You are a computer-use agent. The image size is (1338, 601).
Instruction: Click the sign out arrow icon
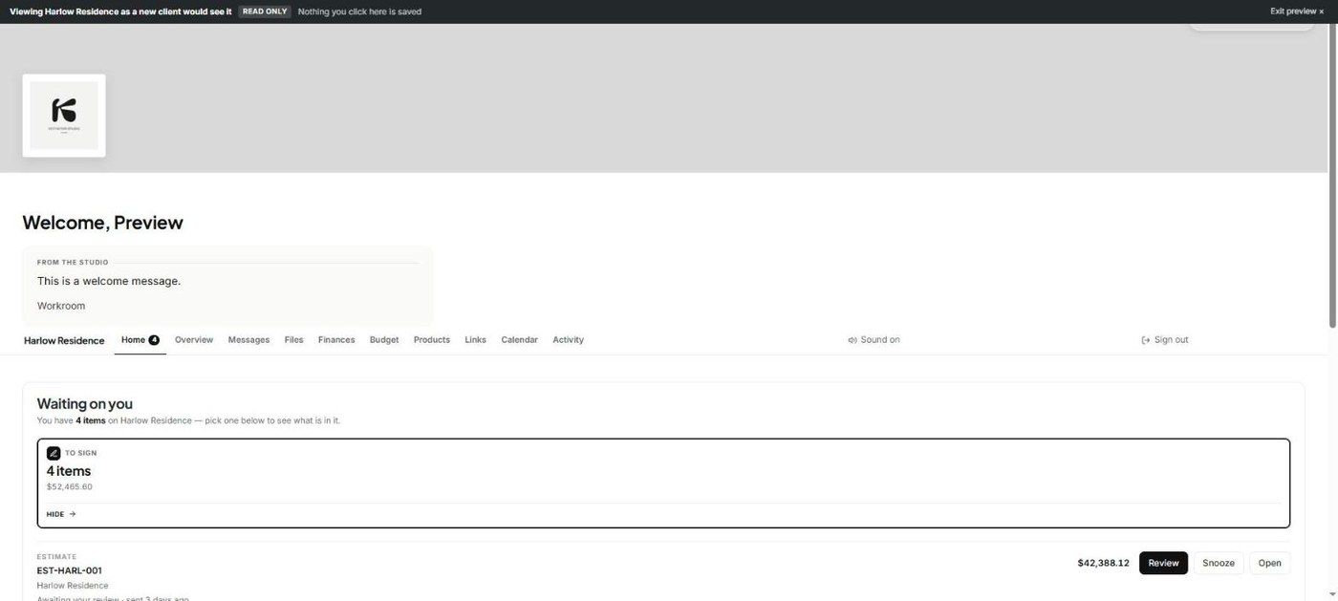[x=1146, y=340]
